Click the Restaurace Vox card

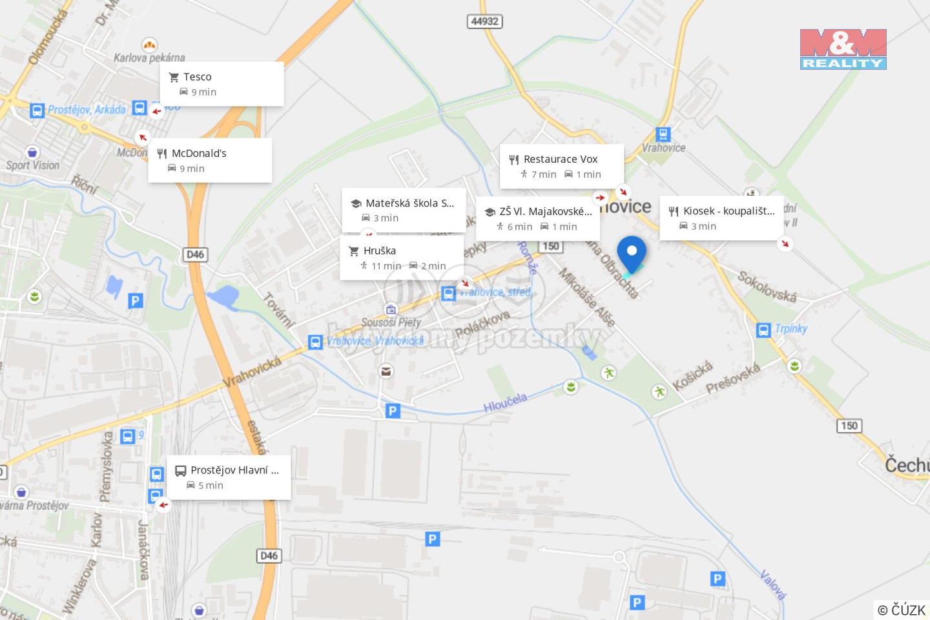coord(562,166)
